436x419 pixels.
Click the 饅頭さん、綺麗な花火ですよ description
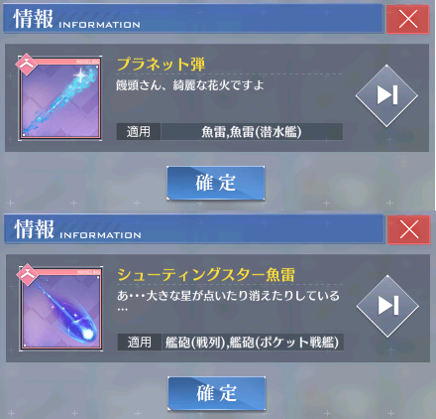(190, 85)
